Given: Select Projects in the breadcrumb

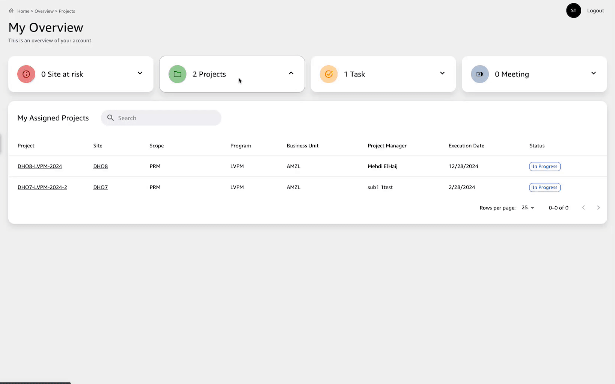Looking at the screenshot, I should (x=66, y=11).
